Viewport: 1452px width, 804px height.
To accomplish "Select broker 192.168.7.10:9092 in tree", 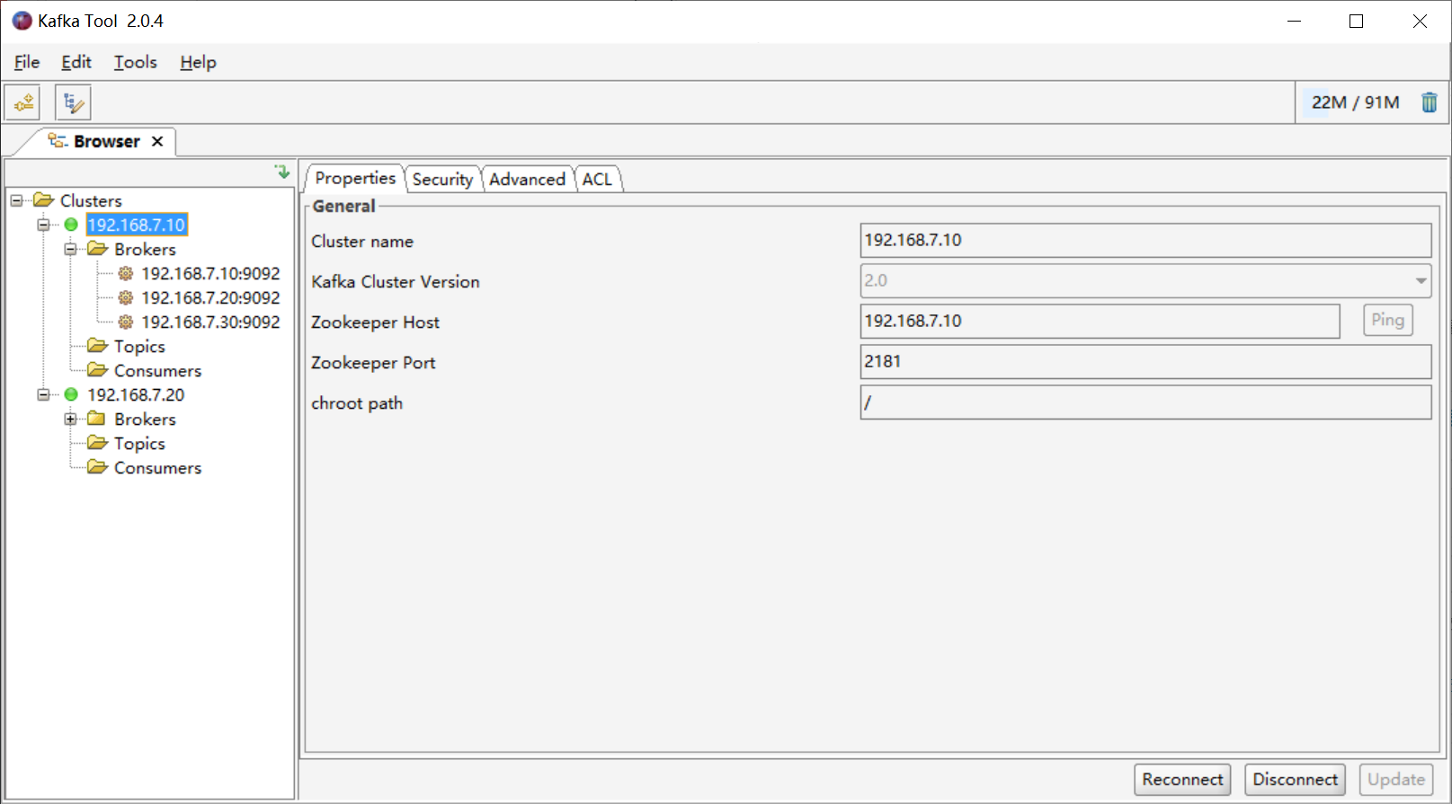I will click(210, 273).
